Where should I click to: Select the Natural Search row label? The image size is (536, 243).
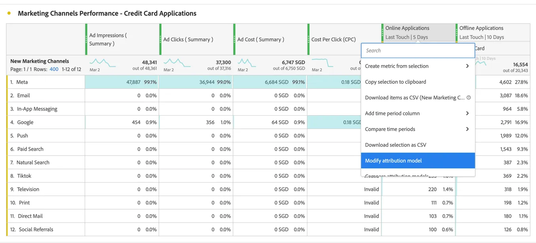(33, 163)
